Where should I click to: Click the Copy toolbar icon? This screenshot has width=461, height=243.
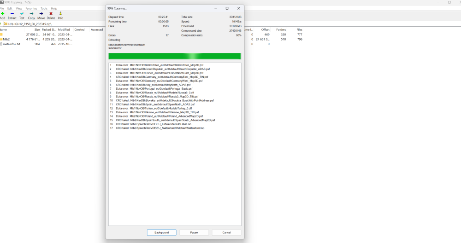pyautogui.click(x=31, y=13)
